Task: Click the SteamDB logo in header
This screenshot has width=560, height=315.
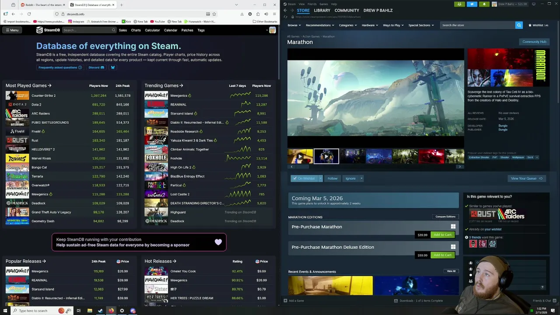Action: point(48,30)
